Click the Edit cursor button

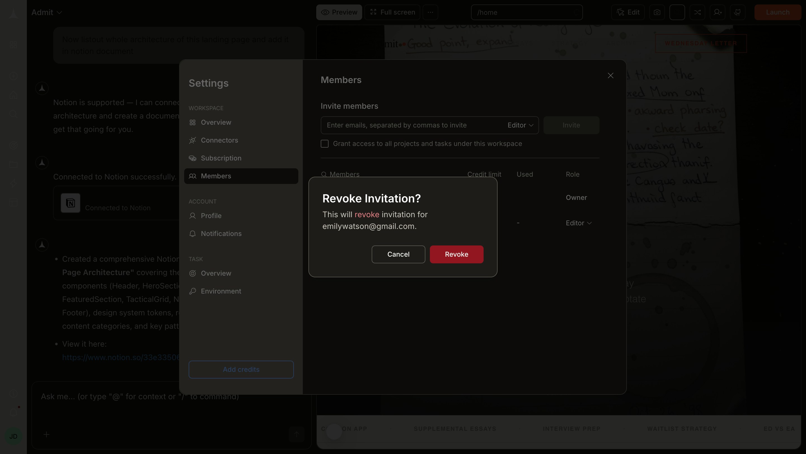click(628, 12)
